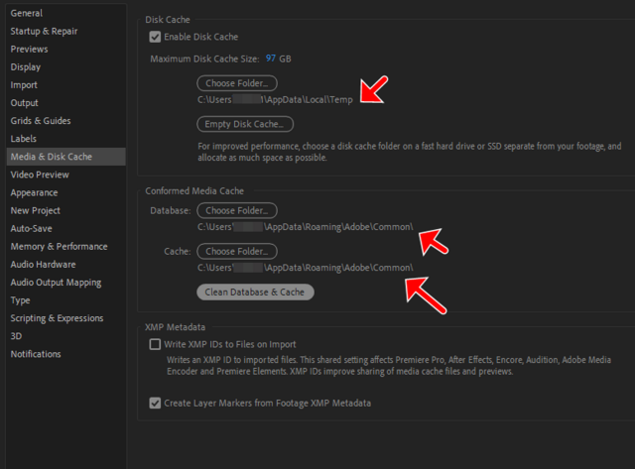Click the Maximum Disk Cache Size value
The height and width of the screenshot is (469, 635).
[x=271, y=59]
